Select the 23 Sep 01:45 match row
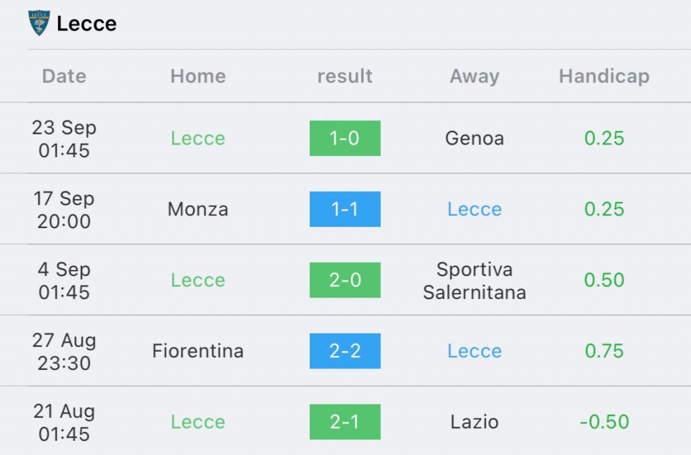 pos(345,138)
